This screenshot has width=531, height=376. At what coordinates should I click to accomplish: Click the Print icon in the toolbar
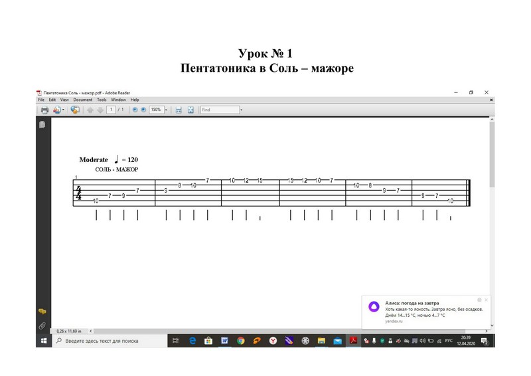(44, 110)
